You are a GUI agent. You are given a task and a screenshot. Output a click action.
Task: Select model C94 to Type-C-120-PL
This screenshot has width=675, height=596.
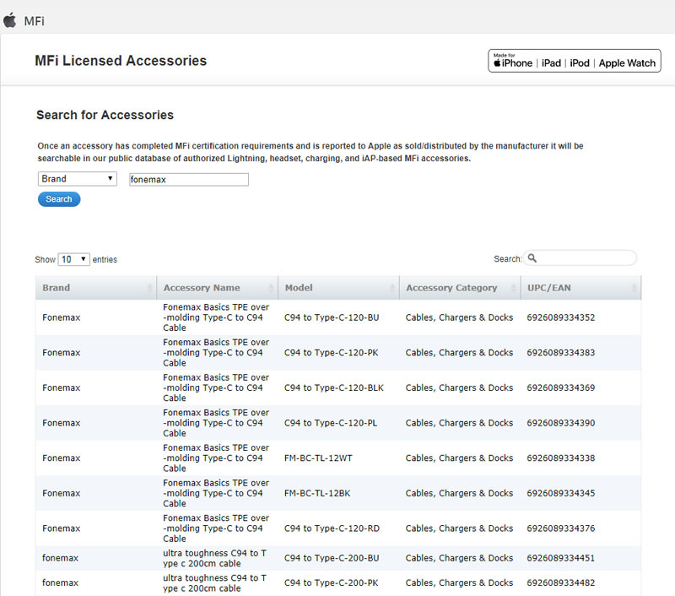coord(331,423)
